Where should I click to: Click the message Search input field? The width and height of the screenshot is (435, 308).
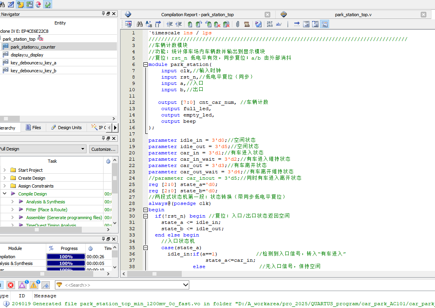pos(122,285)
